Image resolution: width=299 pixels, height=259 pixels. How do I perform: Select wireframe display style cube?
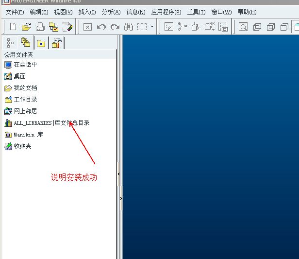[257, 27]
